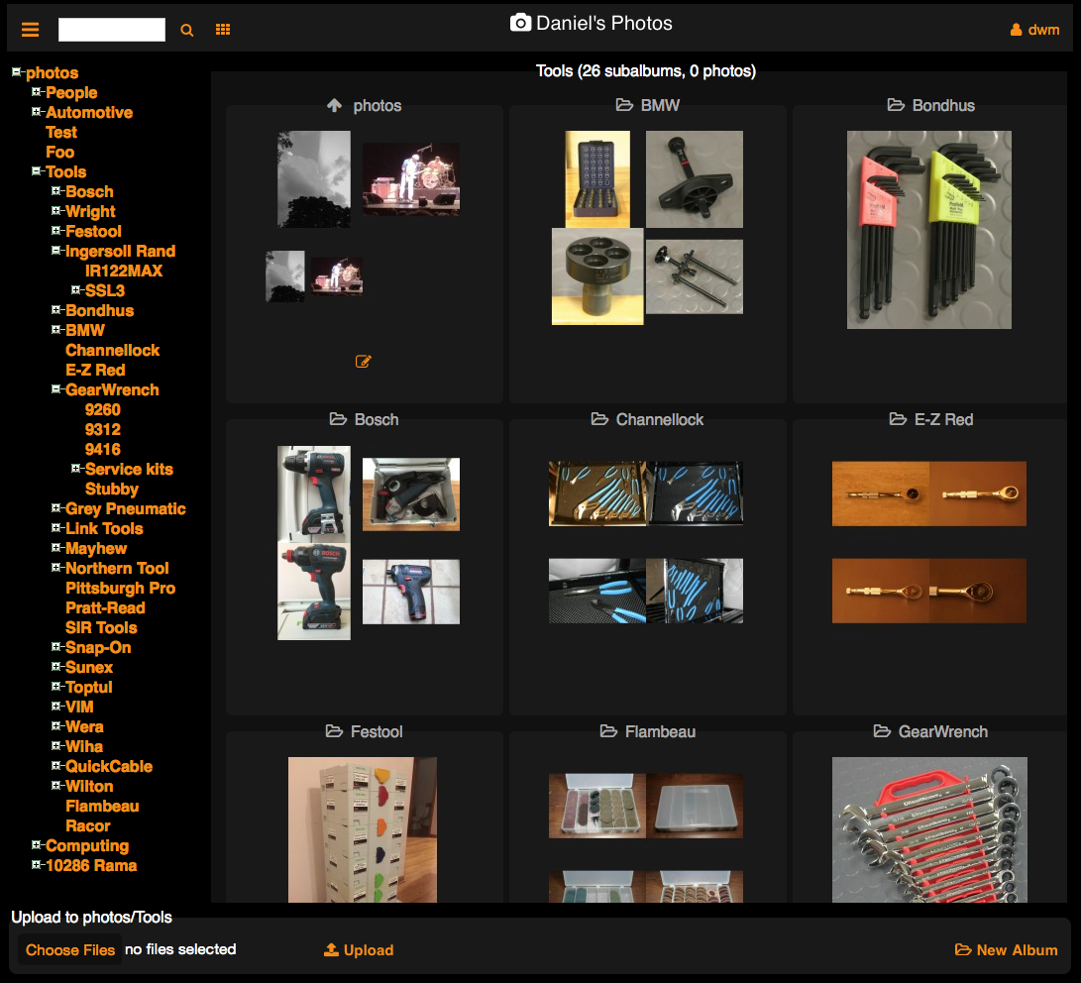Click the dwm user icon

point(1017,30)
